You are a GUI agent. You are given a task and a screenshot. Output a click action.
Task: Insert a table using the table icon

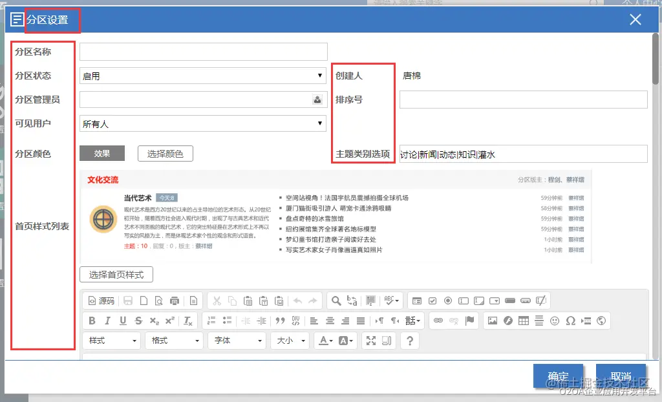pyautogui.click(x=525, y=321)
